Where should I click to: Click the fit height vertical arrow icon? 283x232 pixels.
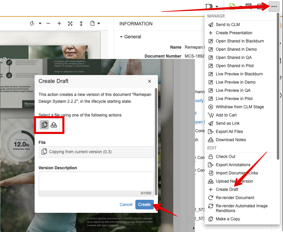[x=81, y=24]
